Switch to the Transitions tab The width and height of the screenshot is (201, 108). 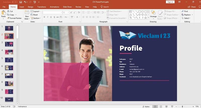[41, 7]
